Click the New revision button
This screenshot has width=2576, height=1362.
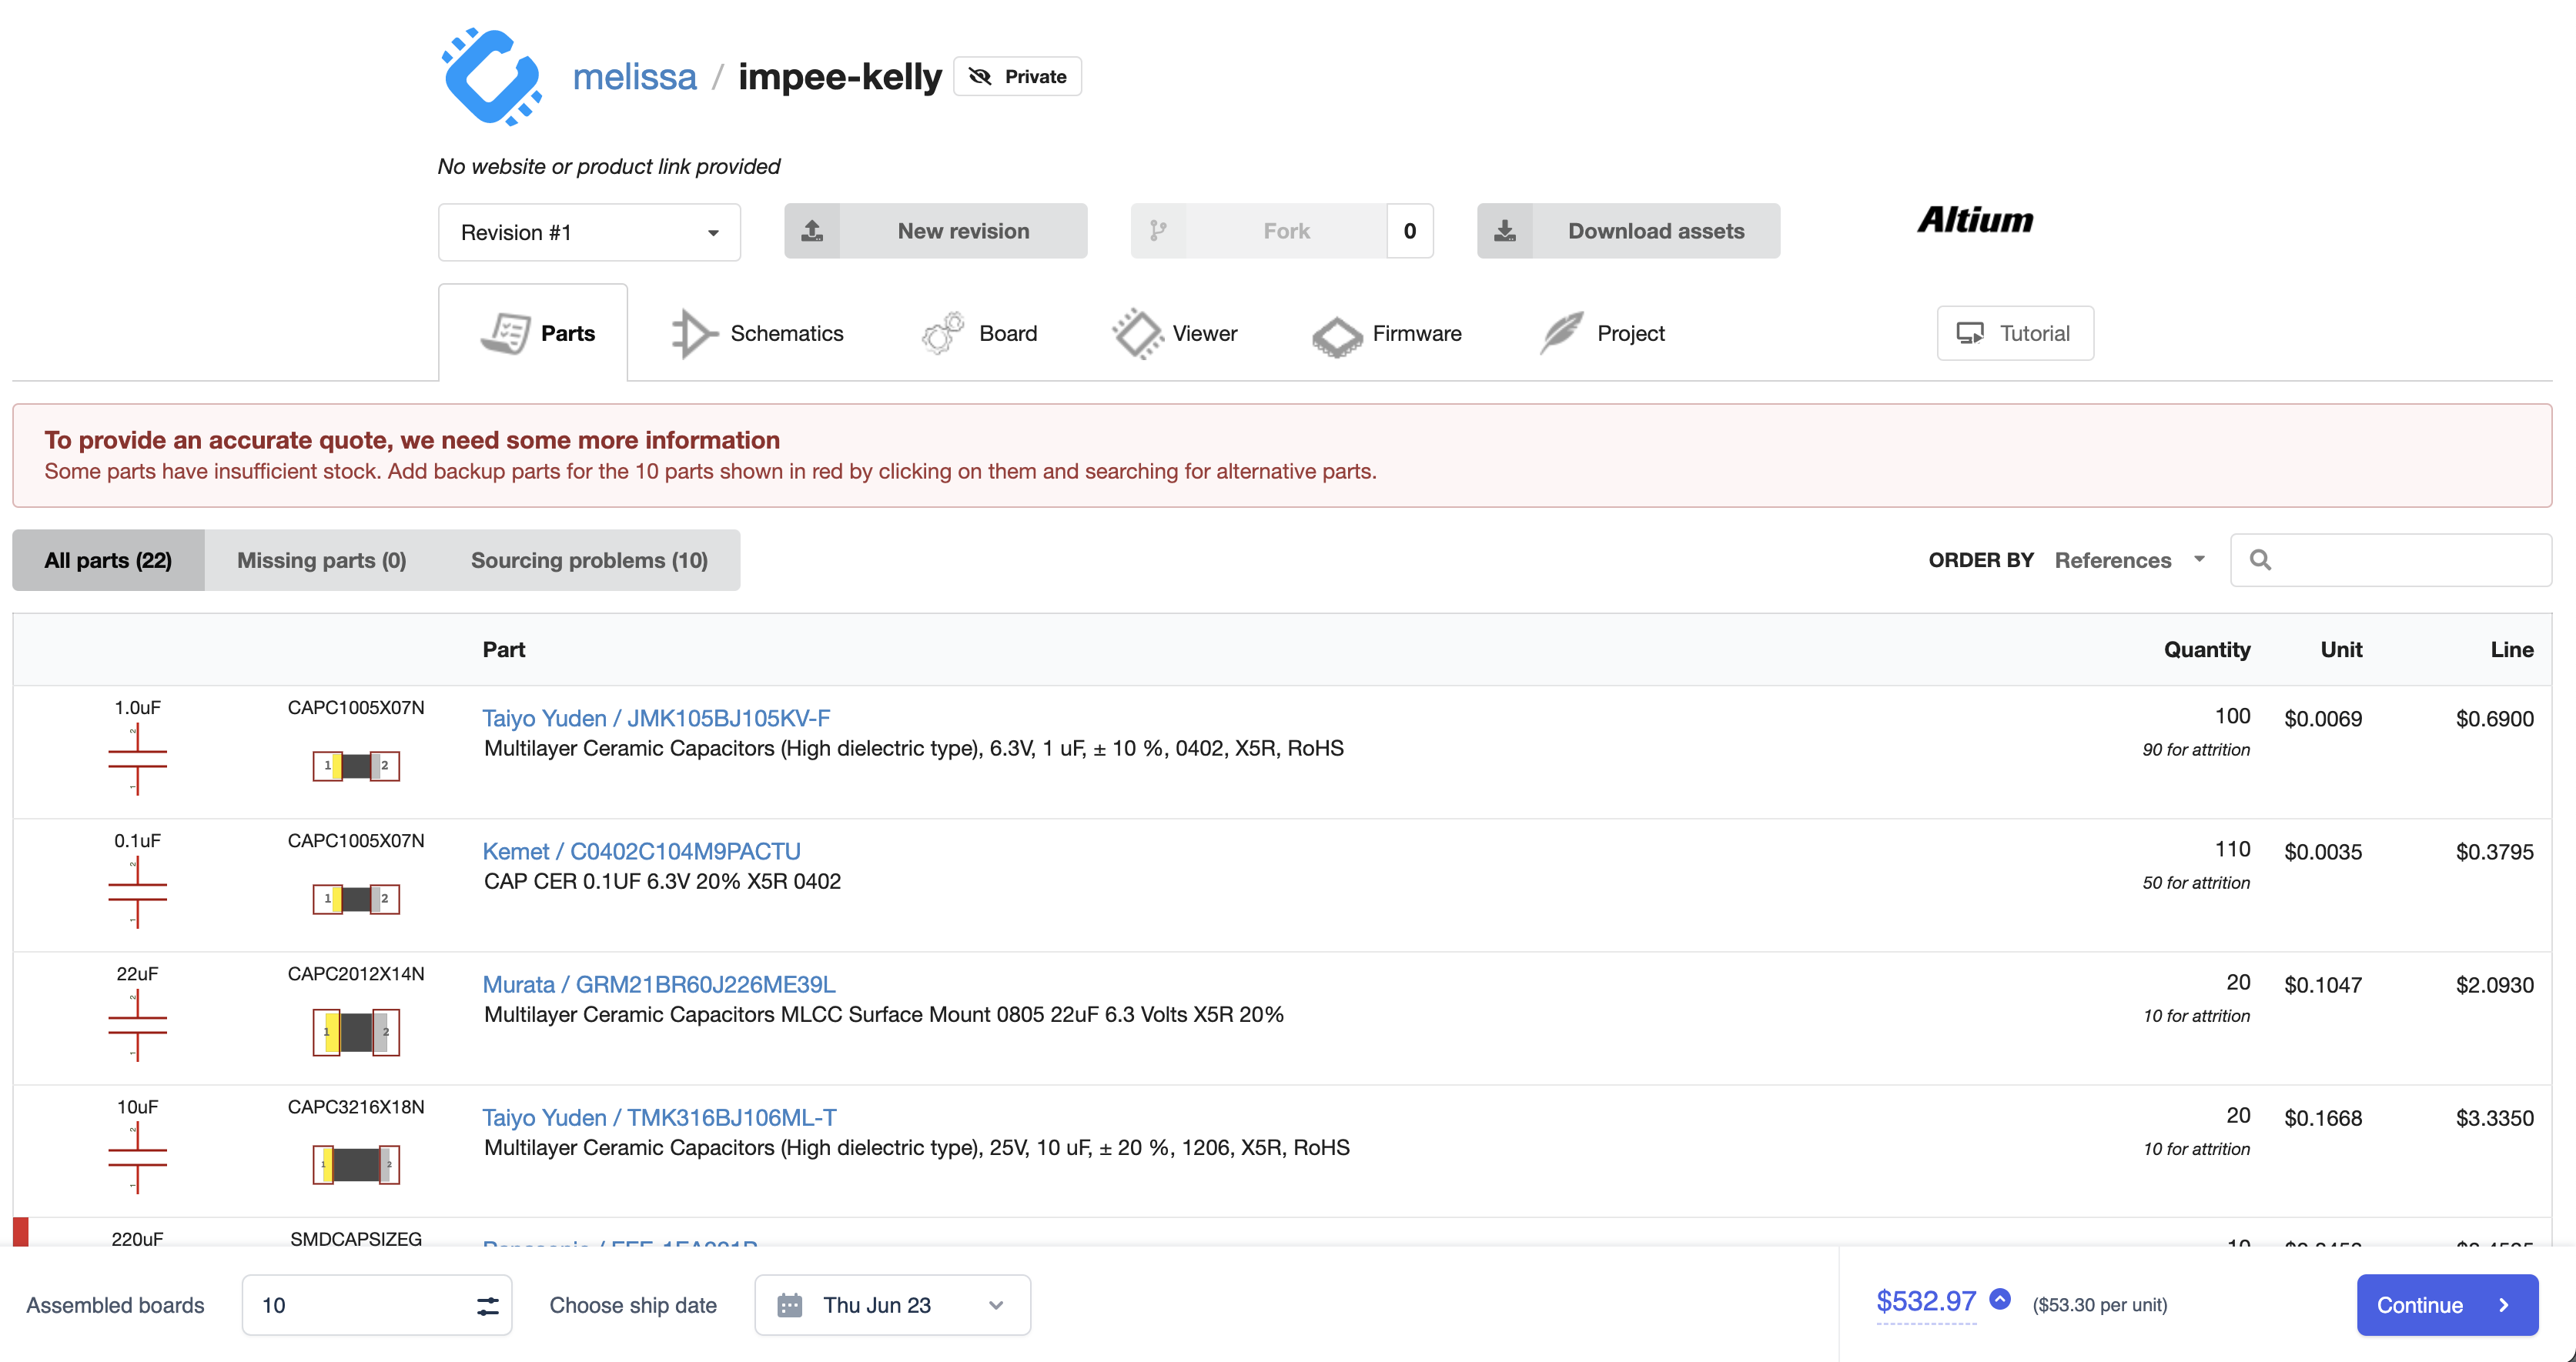pos(935,231)
